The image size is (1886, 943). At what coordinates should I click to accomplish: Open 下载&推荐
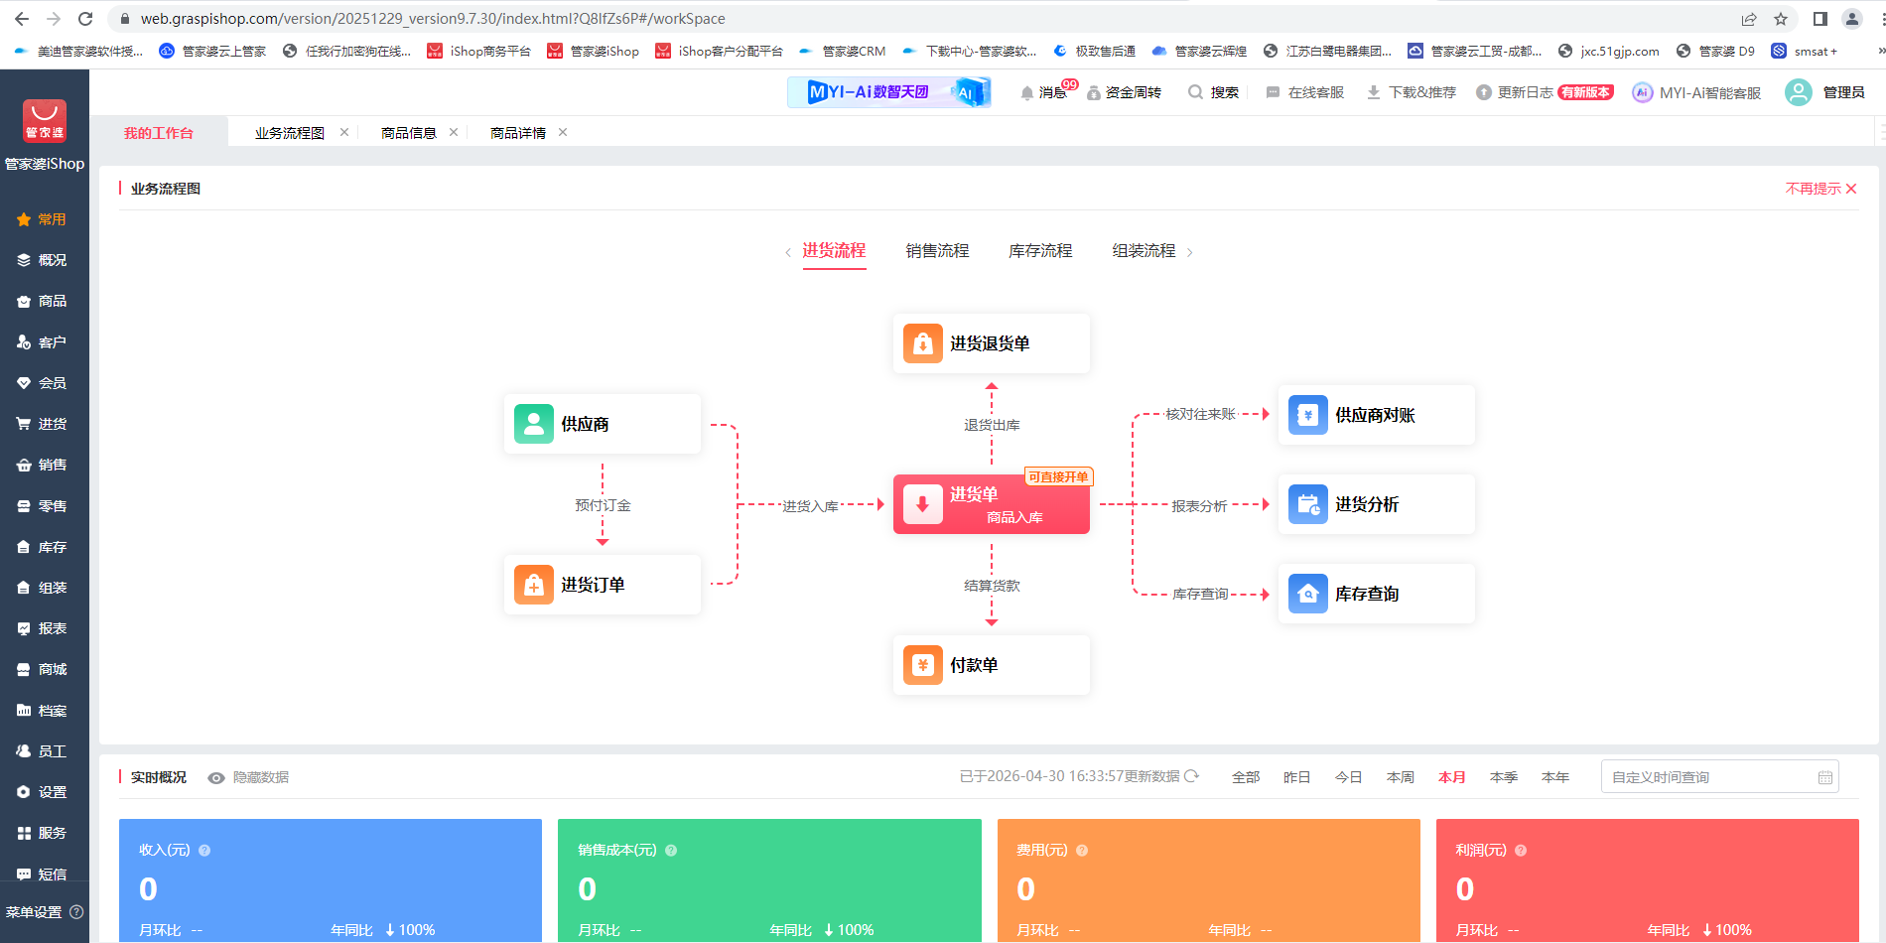pos(1411,92)
